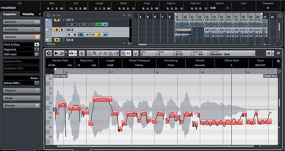This screenshot has height=151, width=285.
Task: Click the yellow diamond icon on track 3
Action: pos(99,35)
